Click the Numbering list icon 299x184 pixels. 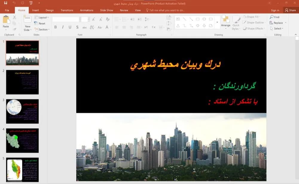tap(125, 19)
